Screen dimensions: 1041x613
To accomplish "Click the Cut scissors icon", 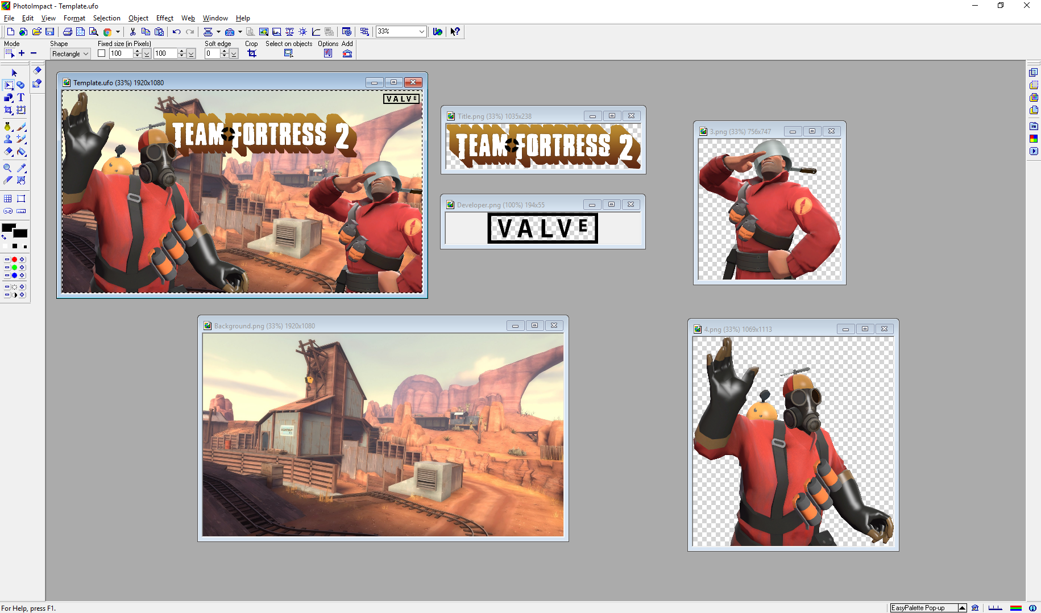I will click(x=132, y=32).
